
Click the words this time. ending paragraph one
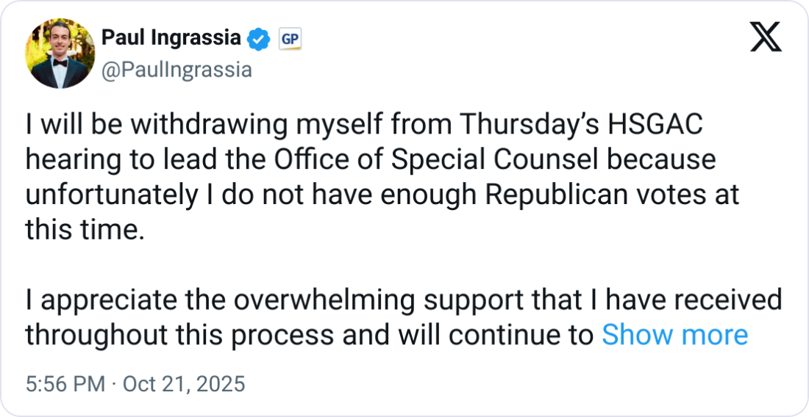point(82,228)
